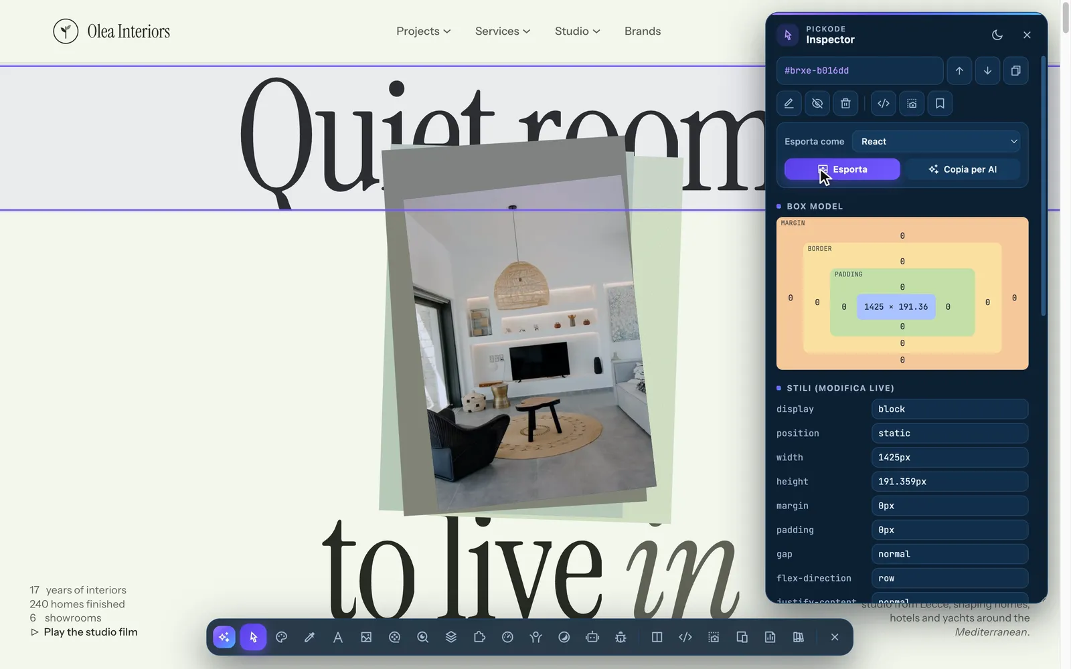Click the AI sparkles tool in bottom toolbar

click(224, 638)
